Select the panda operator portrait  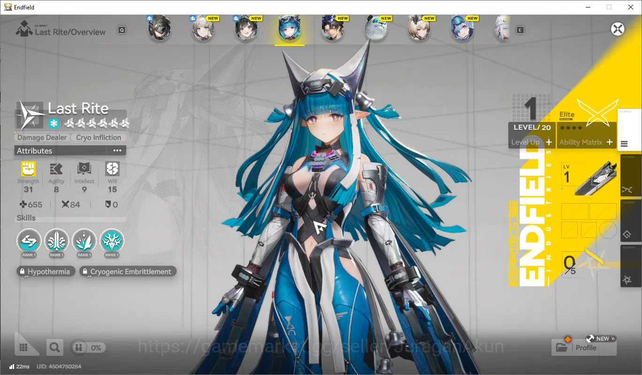point(376,29)
